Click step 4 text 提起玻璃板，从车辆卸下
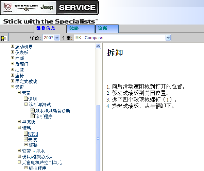The height and width of the screenshot is (171, 204). (143, 106)
